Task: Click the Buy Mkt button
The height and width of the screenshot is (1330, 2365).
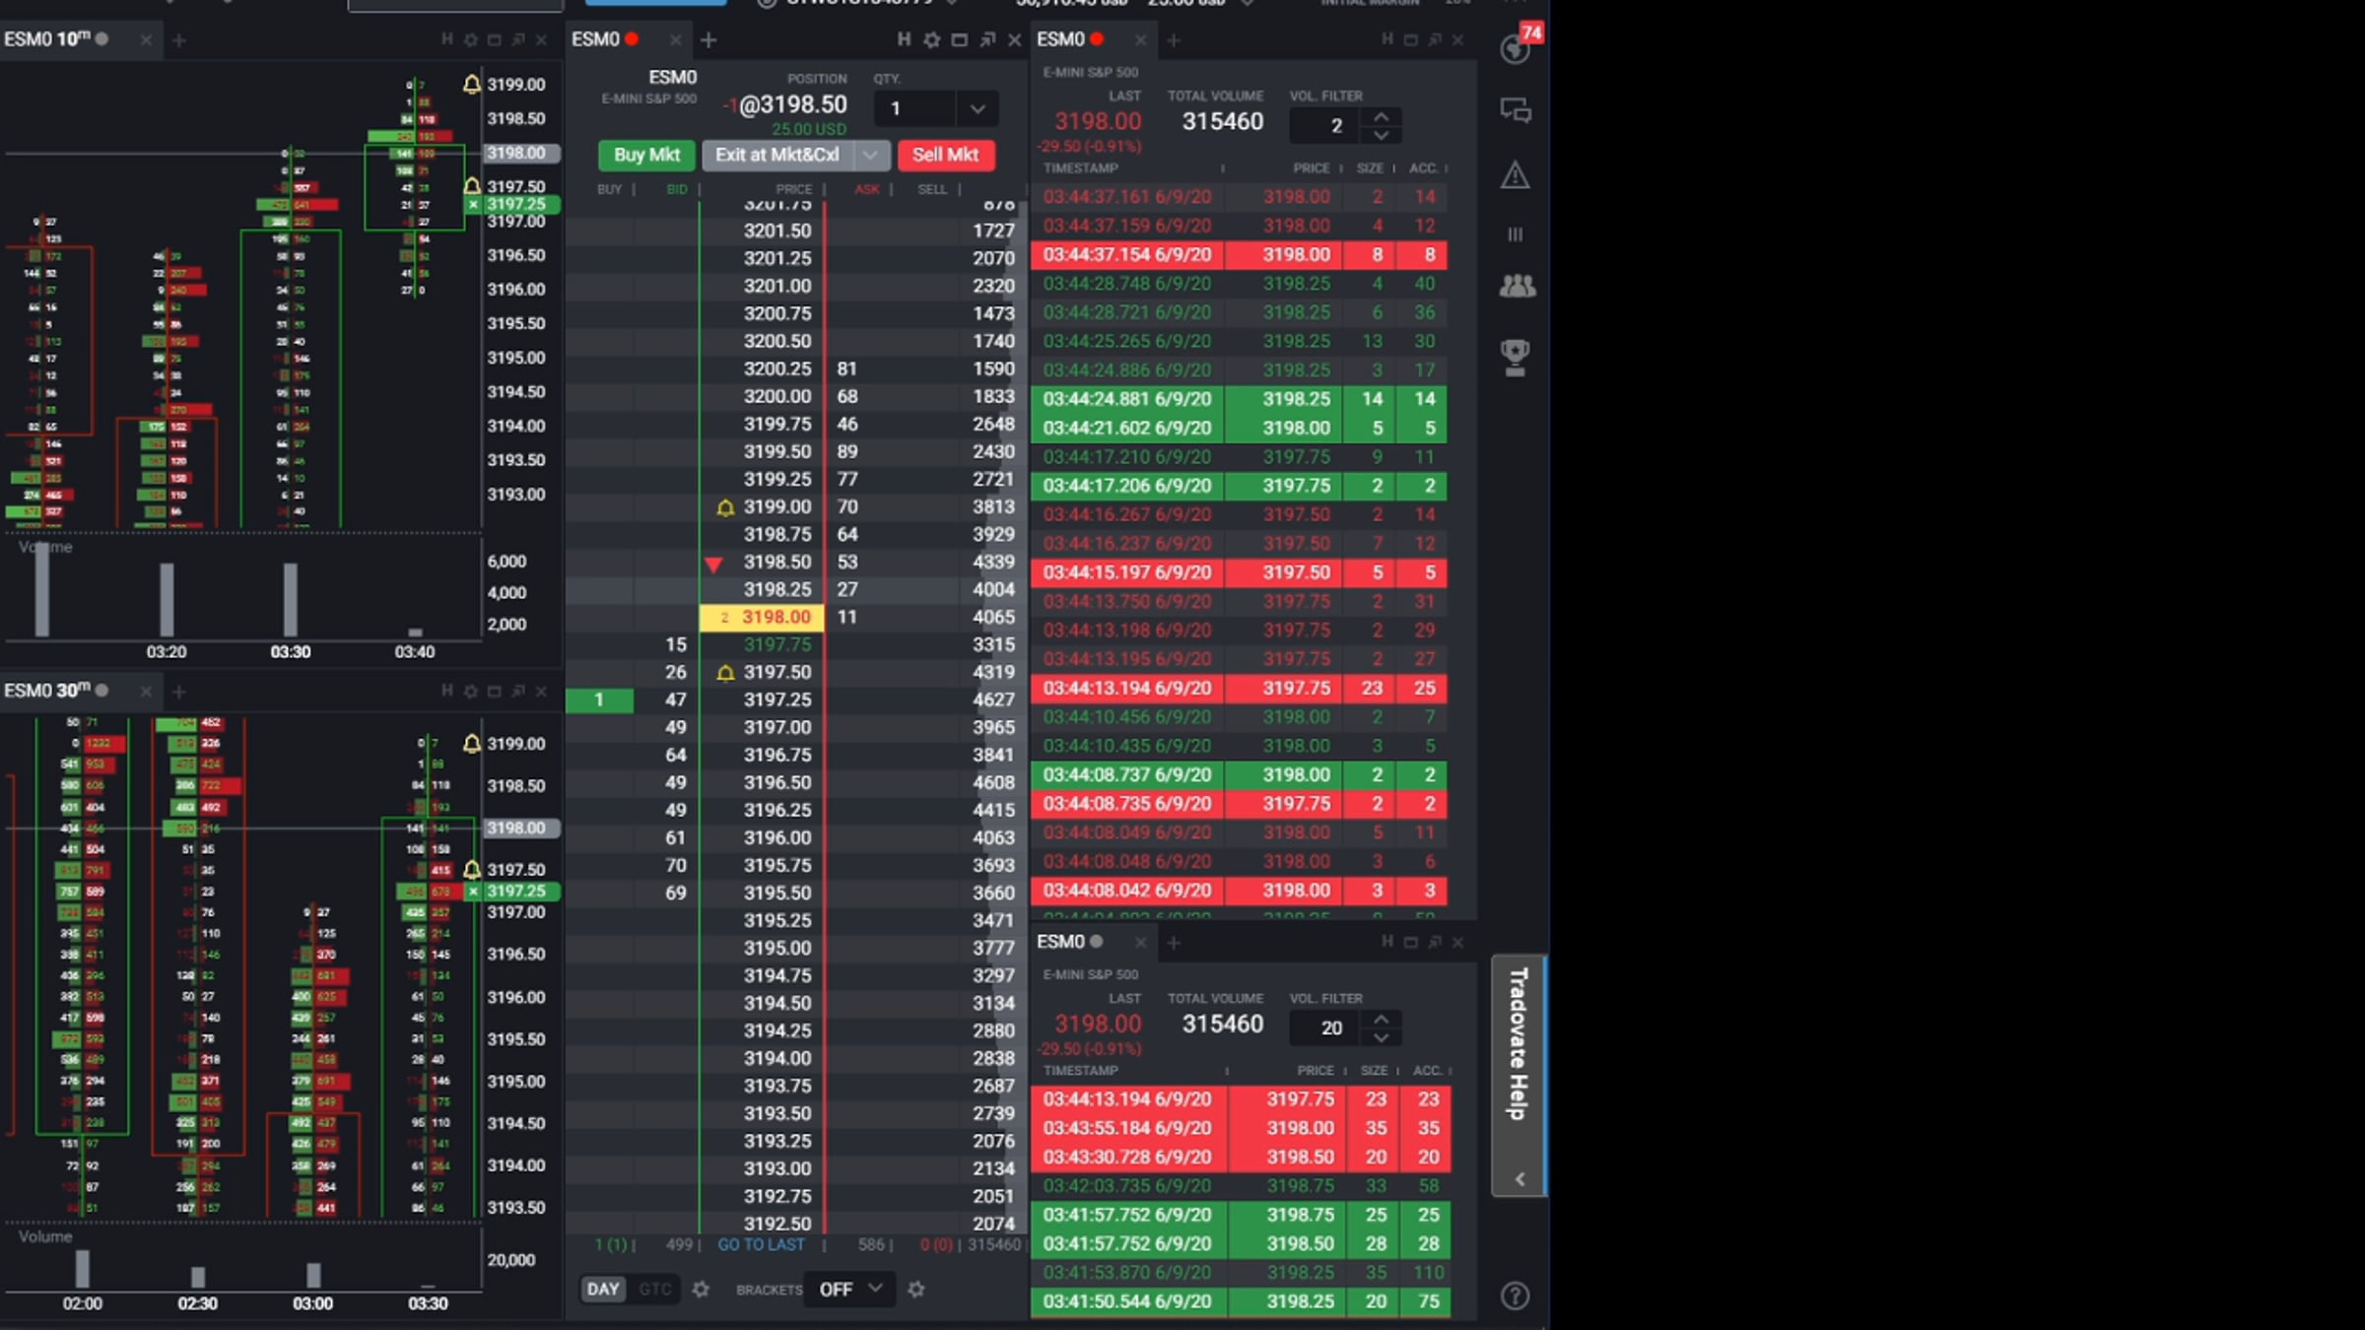Action: pos(646,155)
